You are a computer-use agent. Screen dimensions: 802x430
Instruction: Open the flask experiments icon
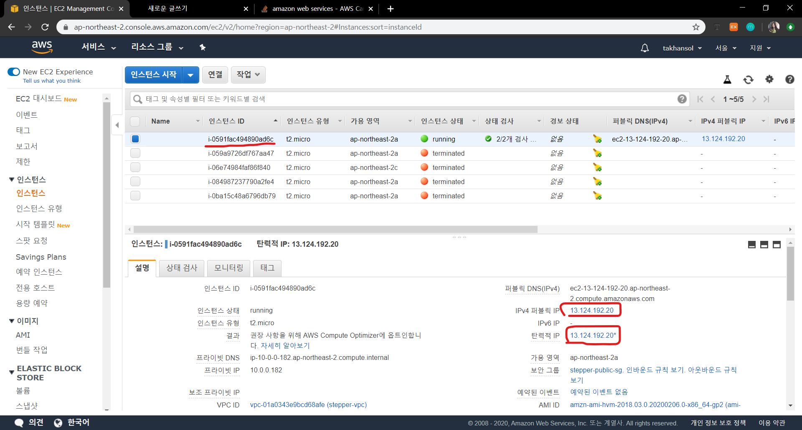click(727, 79)
